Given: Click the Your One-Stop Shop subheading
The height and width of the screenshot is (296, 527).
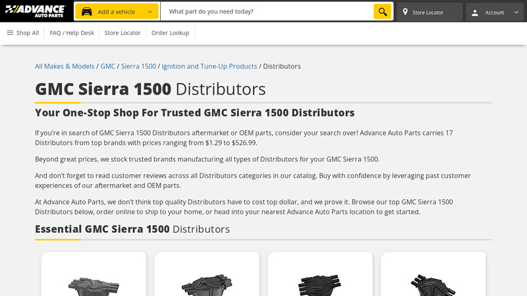Looking at the screenshot, I should point(194,112).
